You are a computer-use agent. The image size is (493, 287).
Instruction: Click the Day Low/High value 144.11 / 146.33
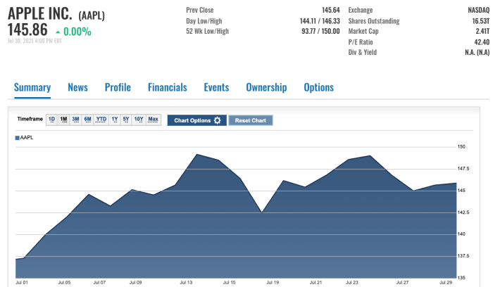pyautogui.click(x=320, y=21)
